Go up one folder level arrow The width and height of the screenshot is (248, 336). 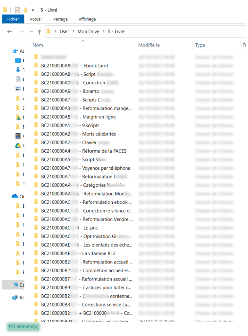point(39,32)
